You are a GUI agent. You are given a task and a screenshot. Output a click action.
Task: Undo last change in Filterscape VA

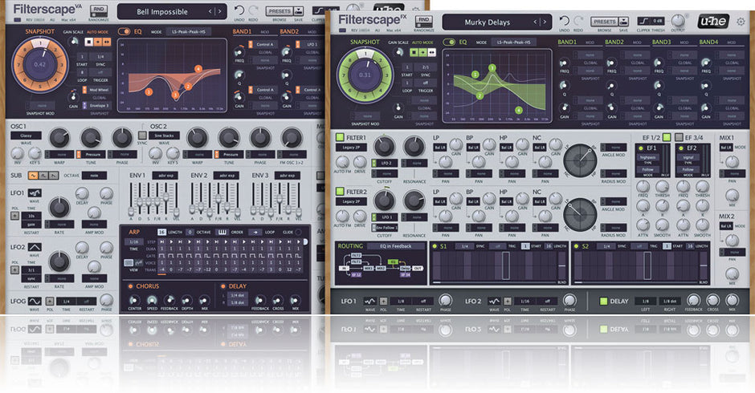[239, 10]
